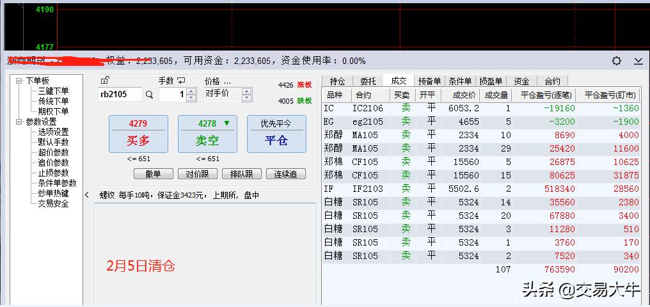
Task: Click the 排队跟 button
Action: (242, 174)
